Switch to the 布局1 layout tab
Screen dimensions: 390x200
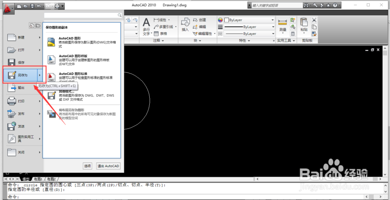click(x=38, y=179)
